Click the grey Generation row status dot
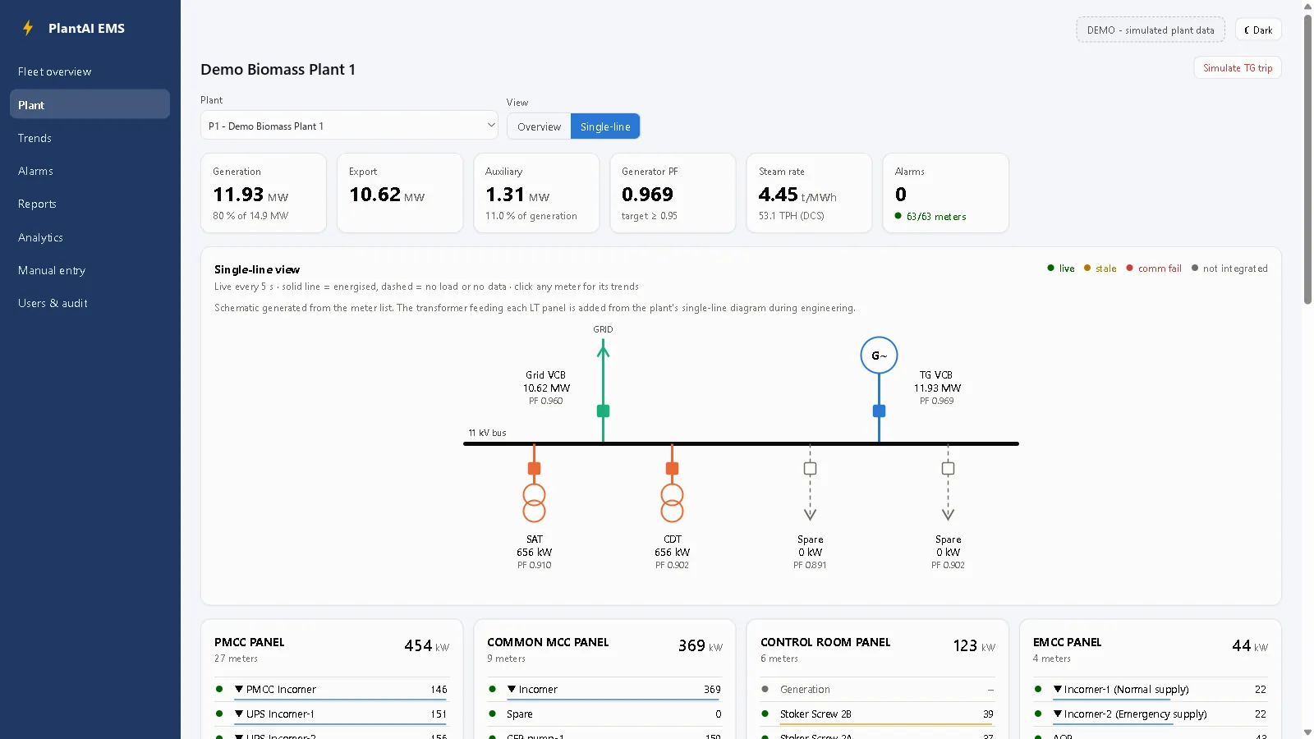This screenshot has width=1314, height=739. point(765,689)
